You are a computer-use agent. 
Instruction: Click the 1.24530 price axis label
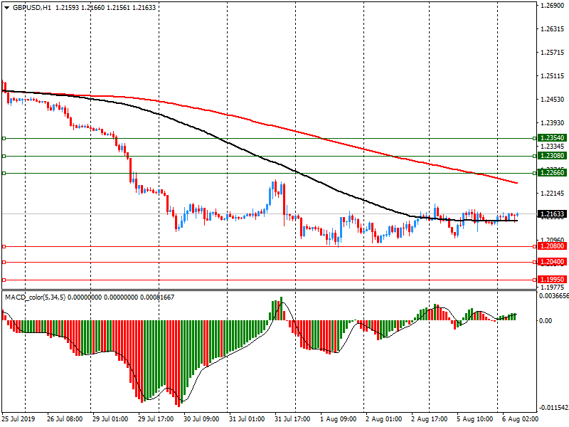553,99
